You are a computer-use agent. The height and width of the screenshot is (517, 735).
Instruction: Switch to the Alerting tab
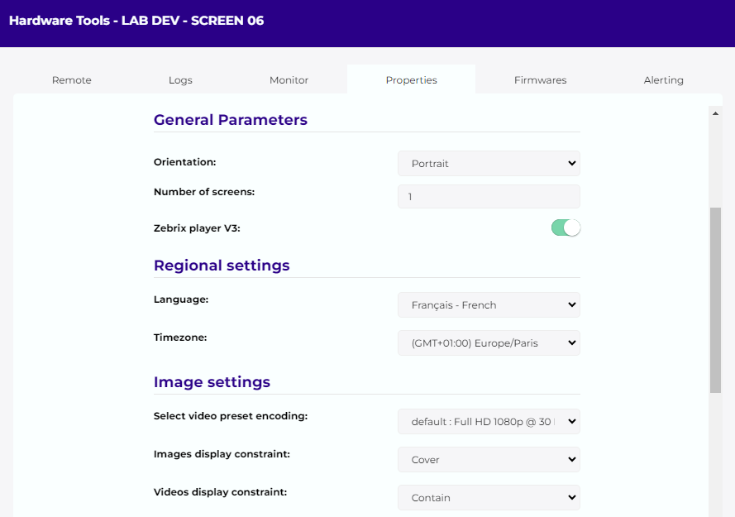tap(663, 80)
